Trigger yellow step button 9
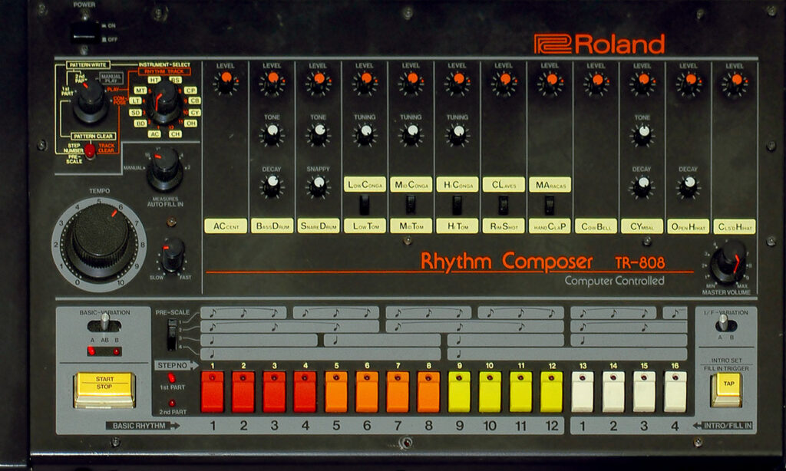Viewport: 786px width, 471px height. point(459,392)
